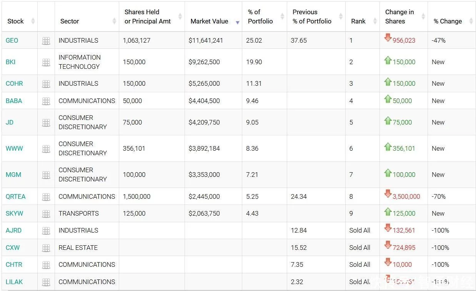Open the COHR stock link
476x291 pixels.
pyautogui.click(x=14, y=84)
